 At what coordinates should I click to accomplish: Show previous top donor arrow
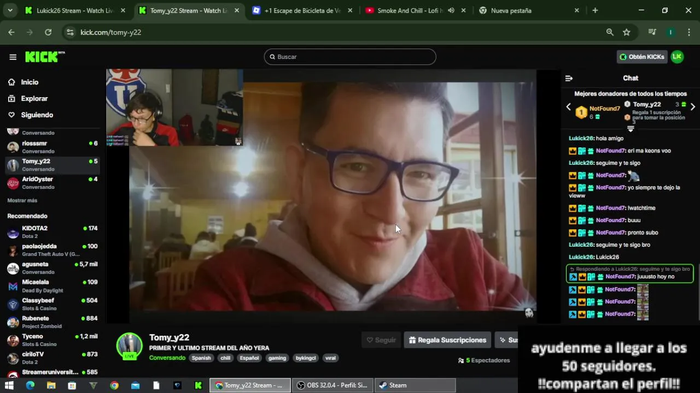[568, 107]
